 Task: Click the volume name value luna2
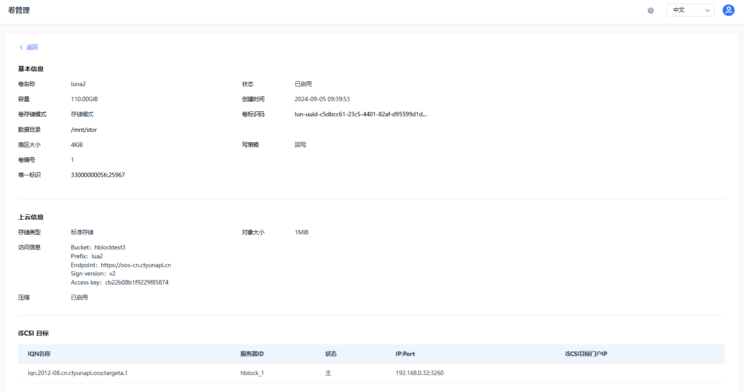[78, 84]
